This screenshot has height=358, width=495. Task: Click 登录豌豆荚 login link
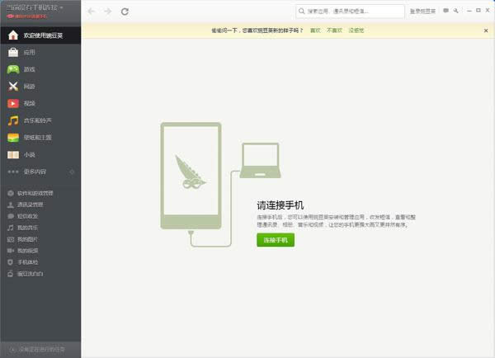tap(422, 12)
